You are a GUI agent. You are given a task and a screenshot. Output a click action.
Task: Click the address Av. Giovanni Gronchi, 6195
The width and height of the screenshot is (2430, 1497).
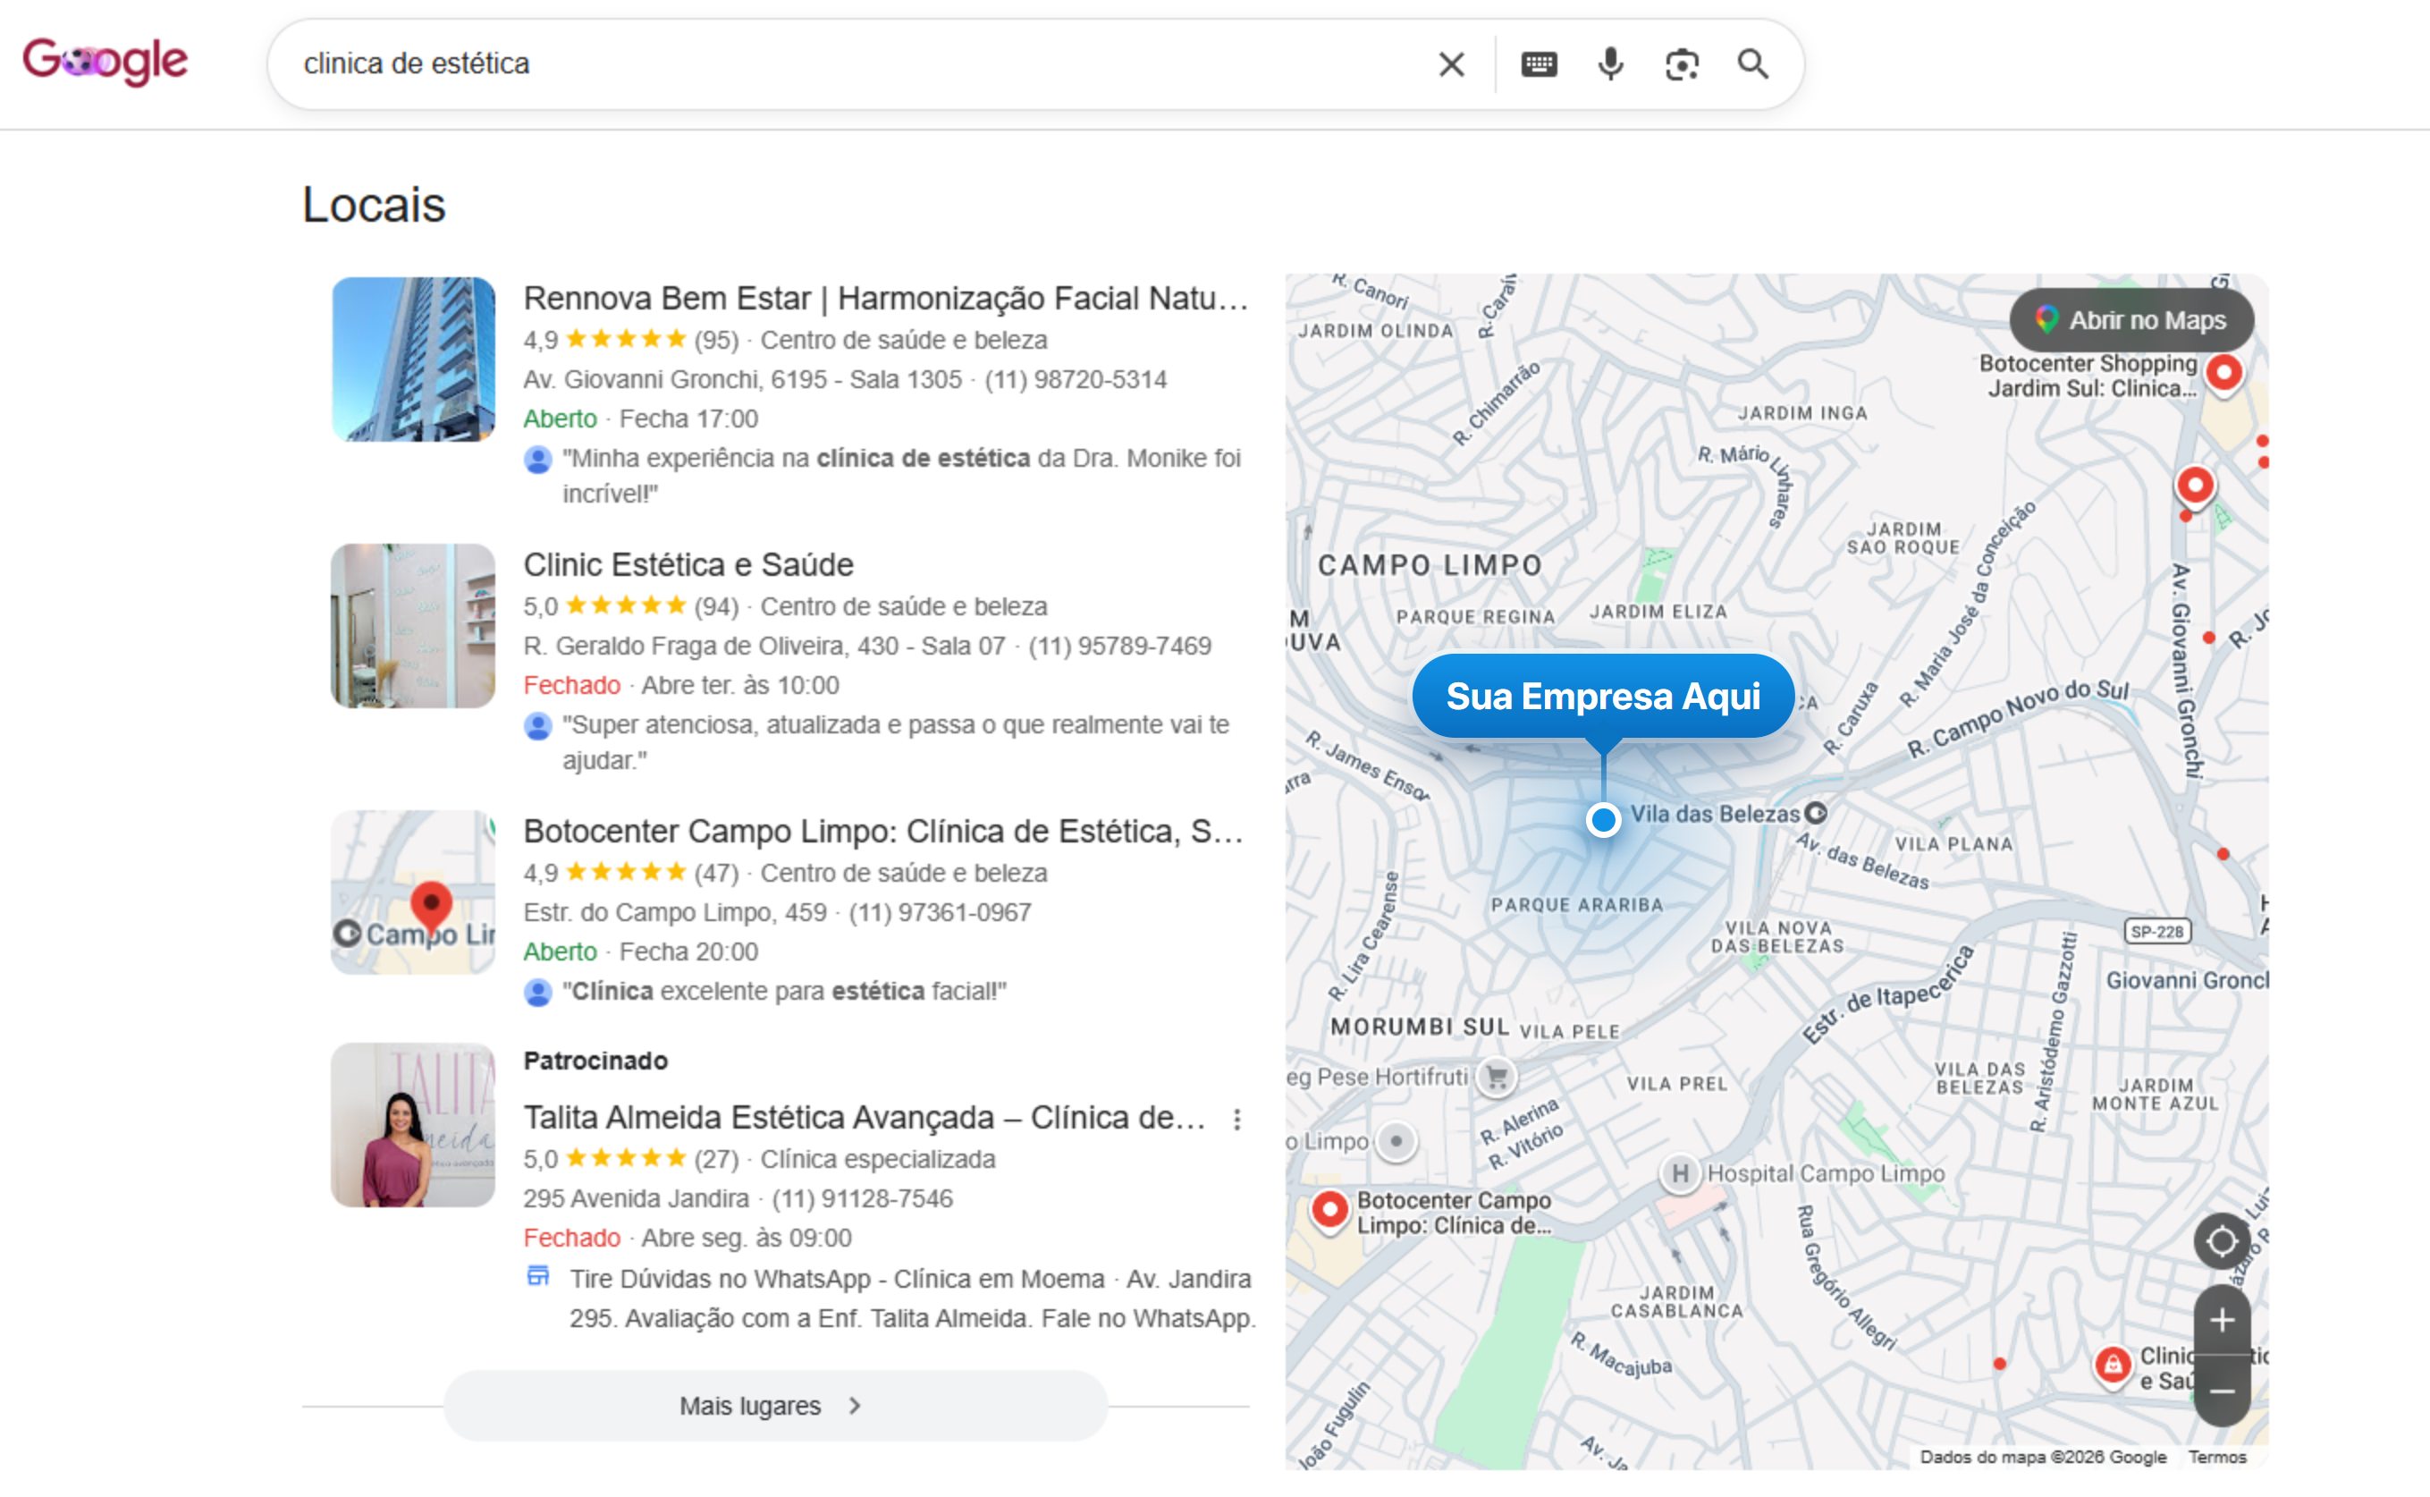tap(742, 379)
